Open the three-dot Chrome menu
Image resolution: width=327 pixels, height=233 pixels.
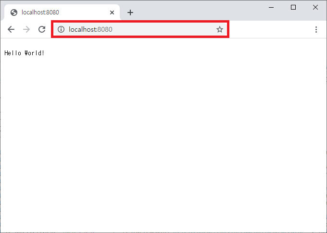tap(316, 29)
